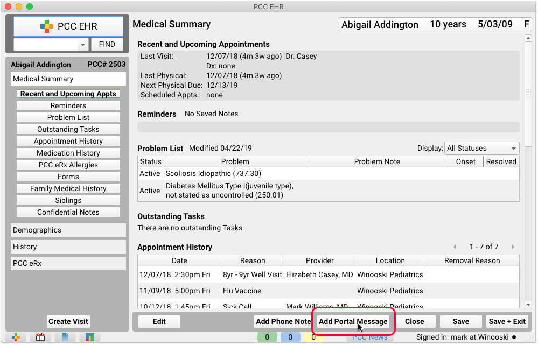Expand the patient search dropdown arrow
The height and width of the screenshot is (345, 538).
click(x=83, y=45)
